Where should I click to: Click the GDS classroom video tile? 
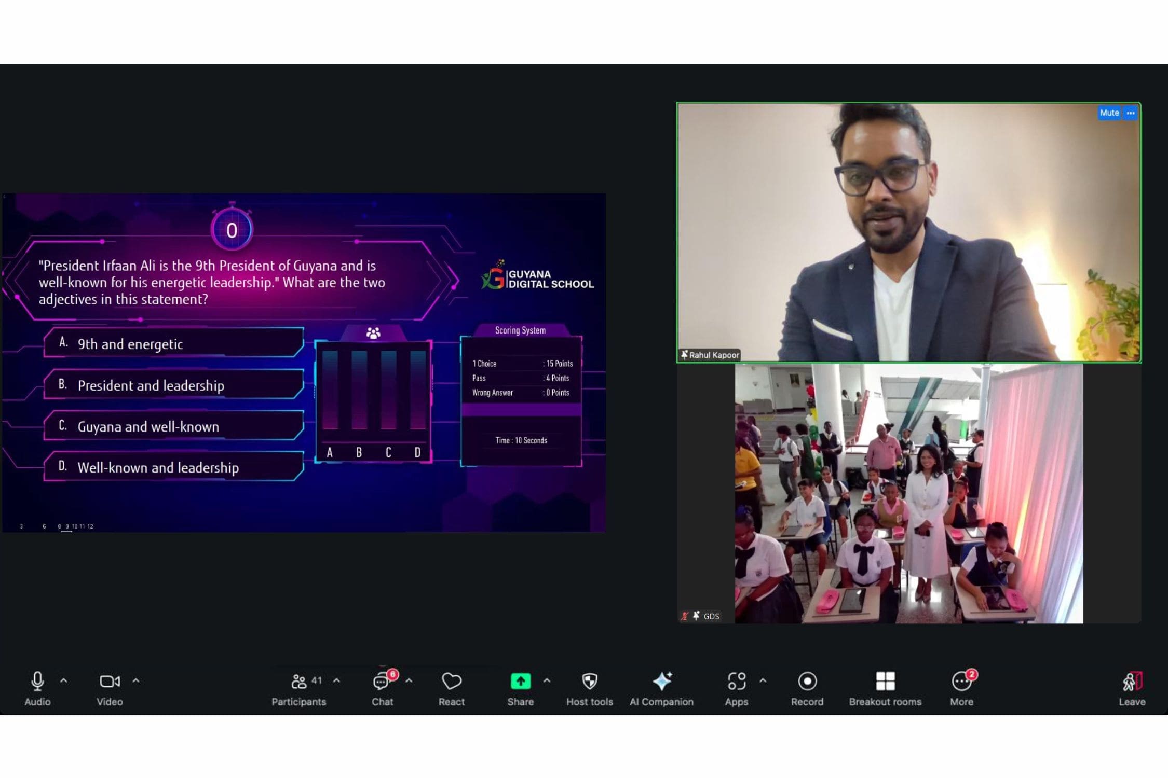pos(908,493)
